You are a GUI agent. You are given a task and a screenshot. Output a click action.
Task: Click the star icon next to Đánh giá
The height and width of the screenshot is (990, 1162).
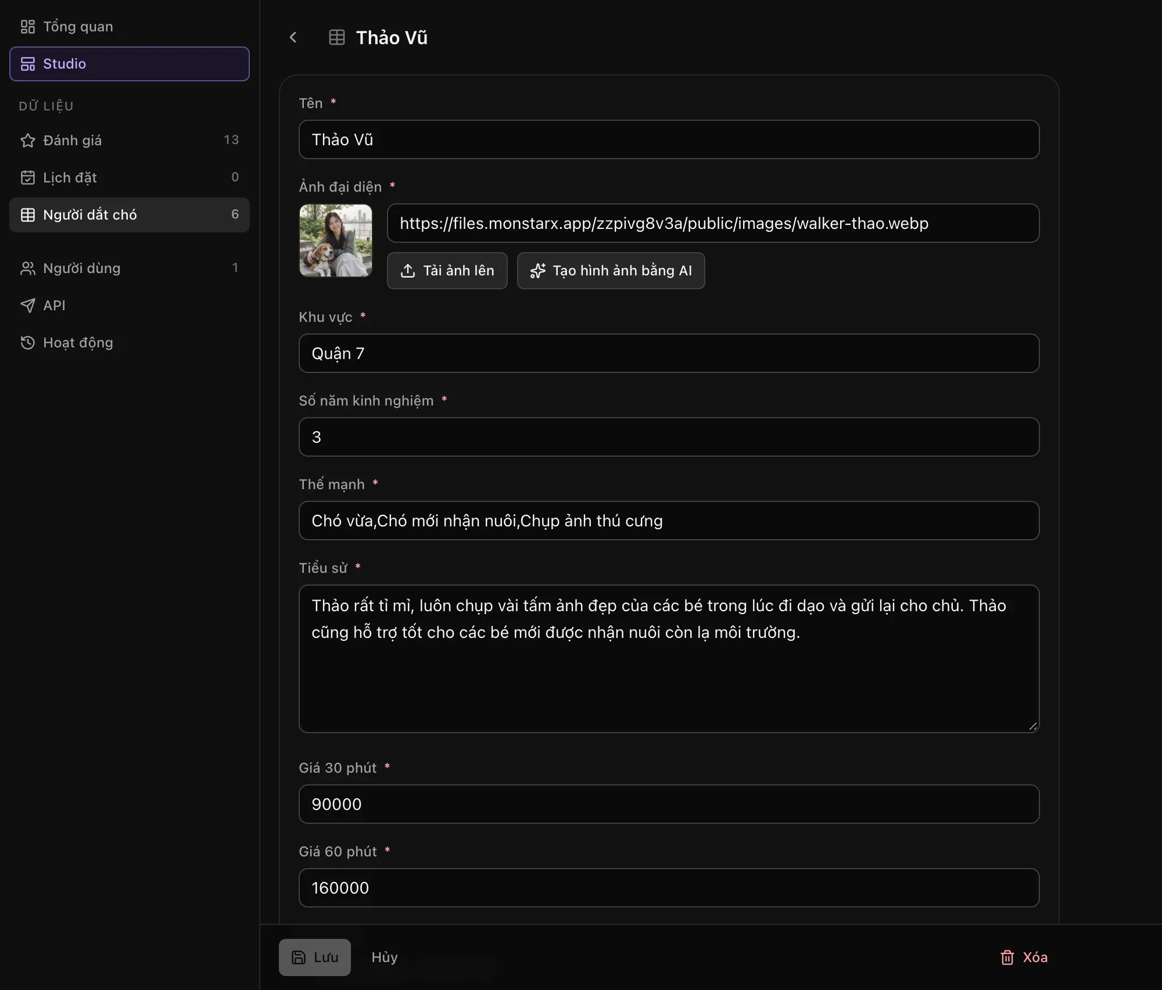[28, 140]
